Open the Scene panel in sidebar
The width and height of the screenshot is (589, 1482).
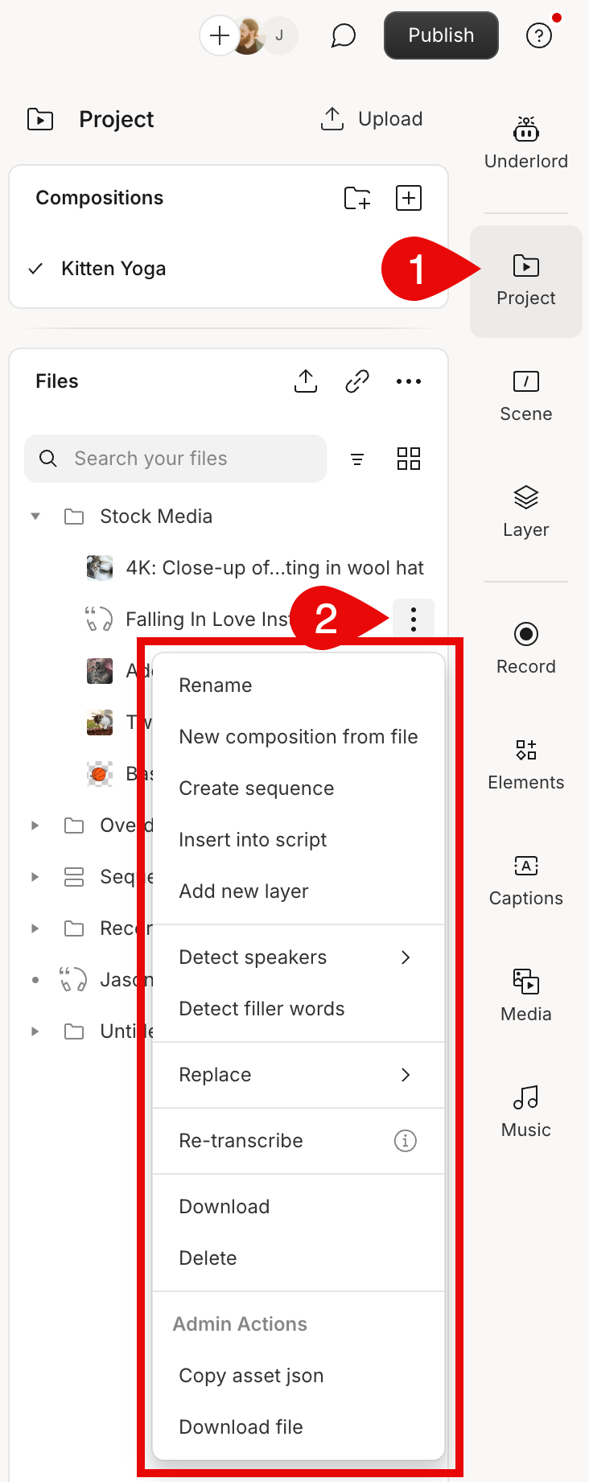[525, 396]
